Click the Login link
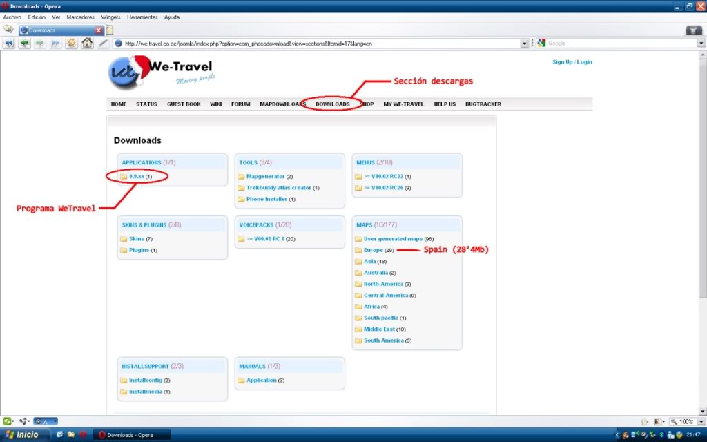Viewport: 707px width, 442px height. pos(584,62)
